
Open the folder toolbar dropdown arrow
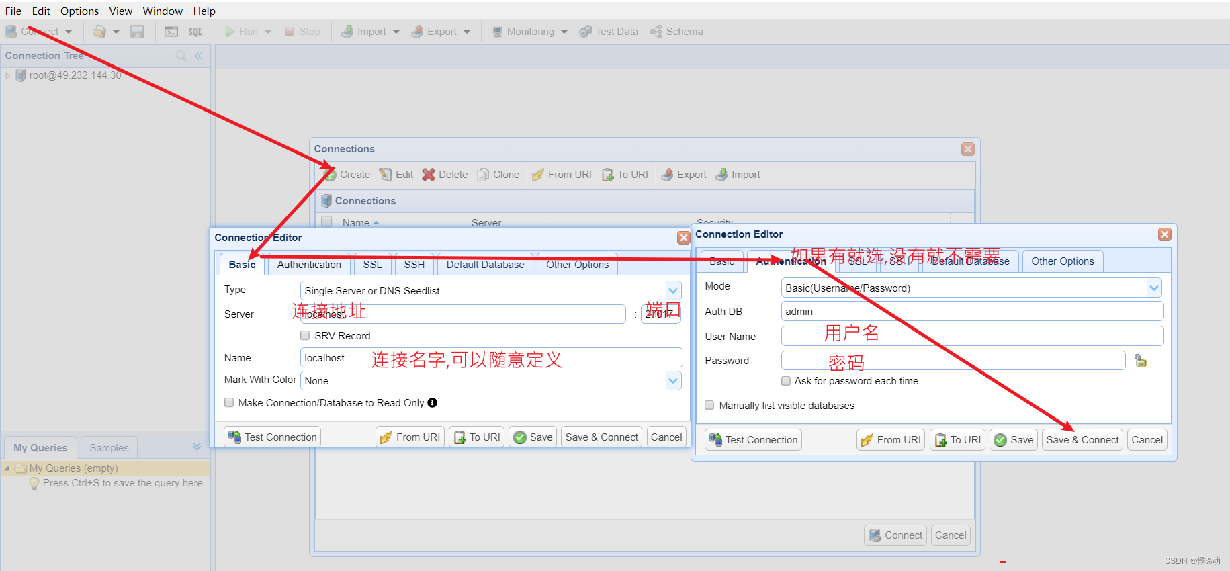click(x=116, y=32)
